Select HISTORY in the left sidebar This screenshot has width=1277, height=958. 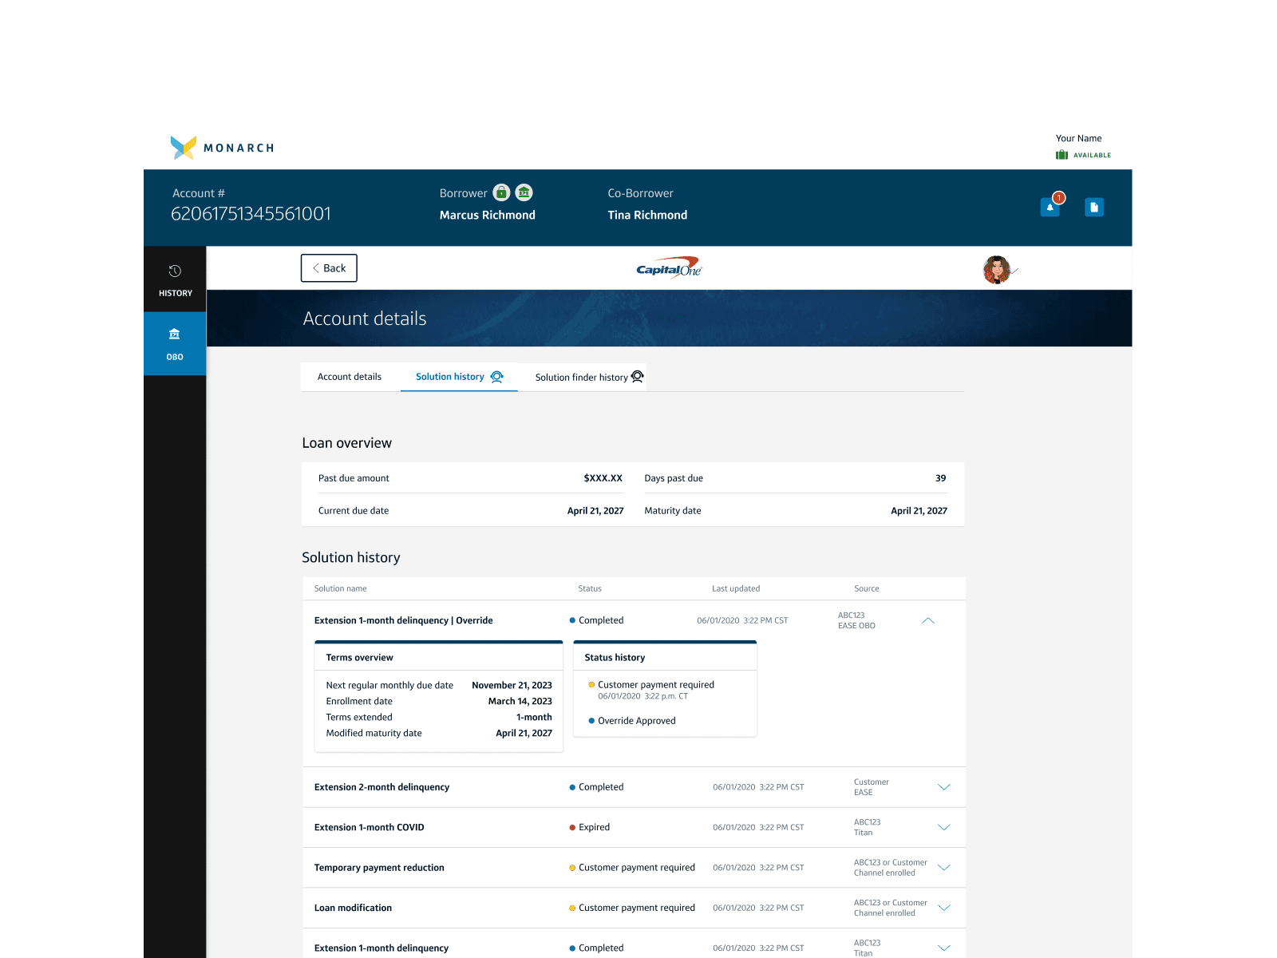pyautogui.click(x=174, y=281)
